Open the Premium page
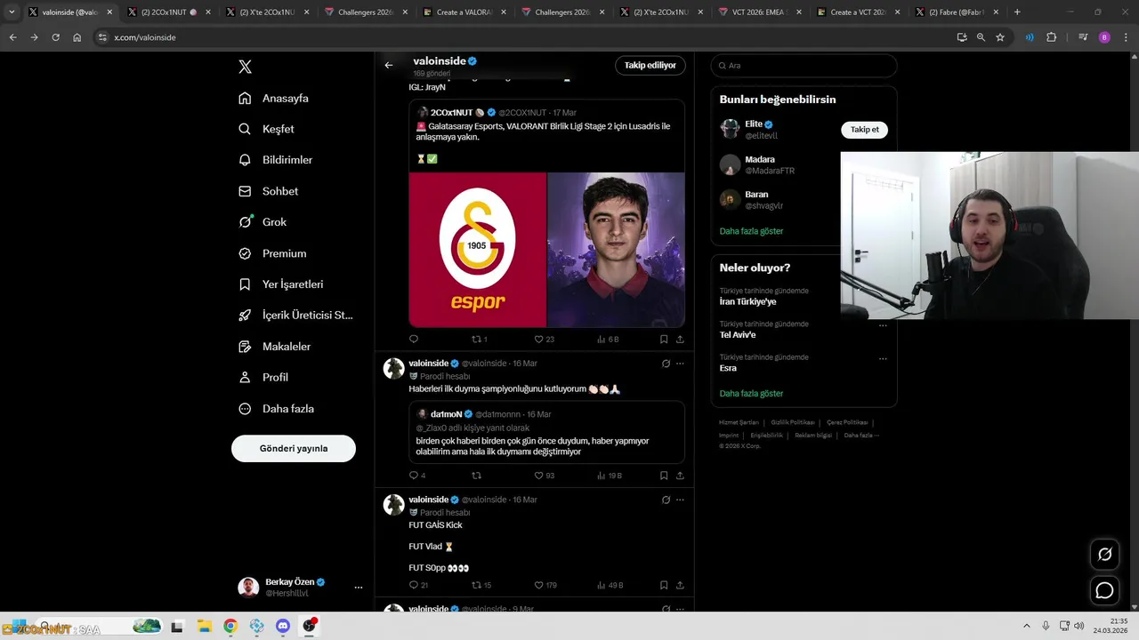The image size is (1139, 640). point(273,253)
